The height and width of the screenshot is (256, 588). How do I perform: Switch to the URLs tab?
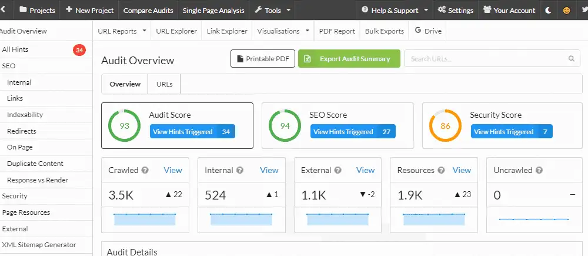(x=165, y=84)
